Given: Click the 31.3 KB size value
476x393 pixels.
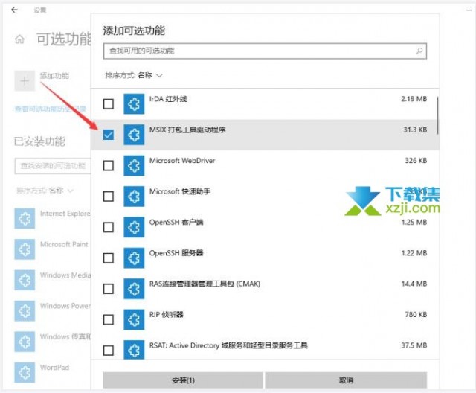Looking at the screenshot, I should click(415, 130).
